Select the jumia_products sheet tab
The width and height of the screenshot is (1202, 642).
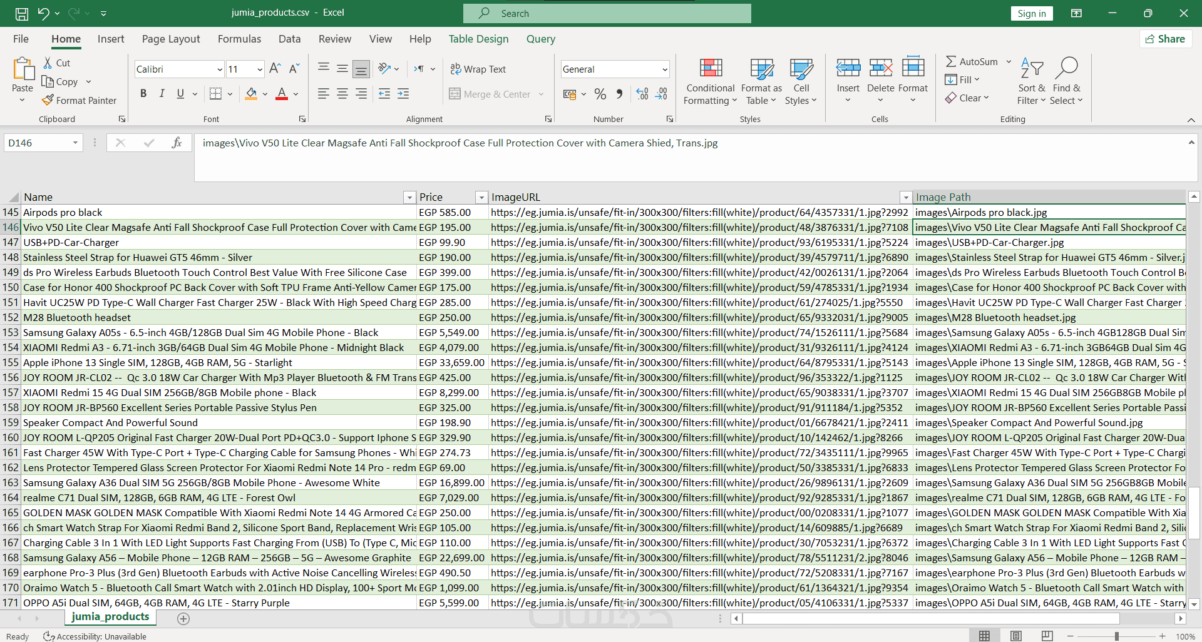110,617
